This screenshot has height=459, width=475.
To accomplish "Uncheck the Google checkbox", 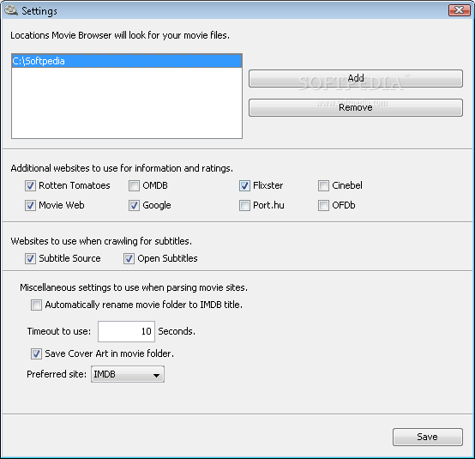I will tap(134, 205).
